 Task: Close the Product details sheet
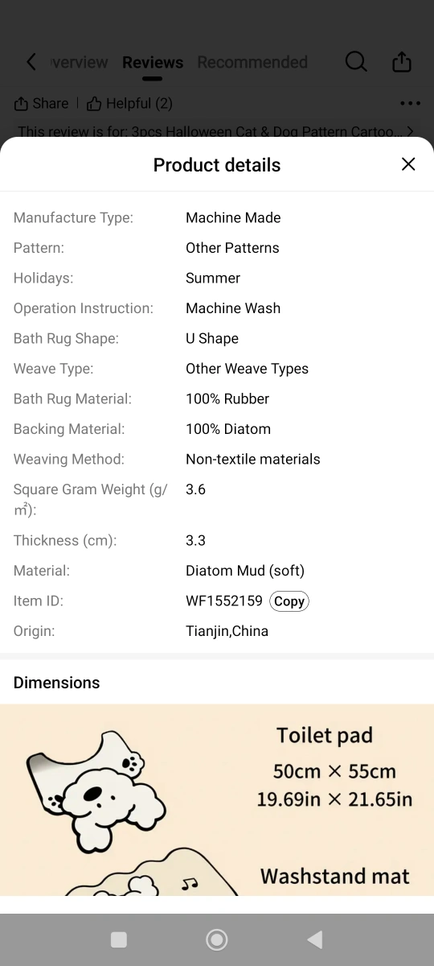click(408, 164)
